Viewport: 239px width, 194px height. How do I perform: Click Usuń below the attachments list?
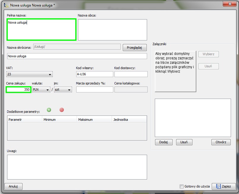(184, 142)
